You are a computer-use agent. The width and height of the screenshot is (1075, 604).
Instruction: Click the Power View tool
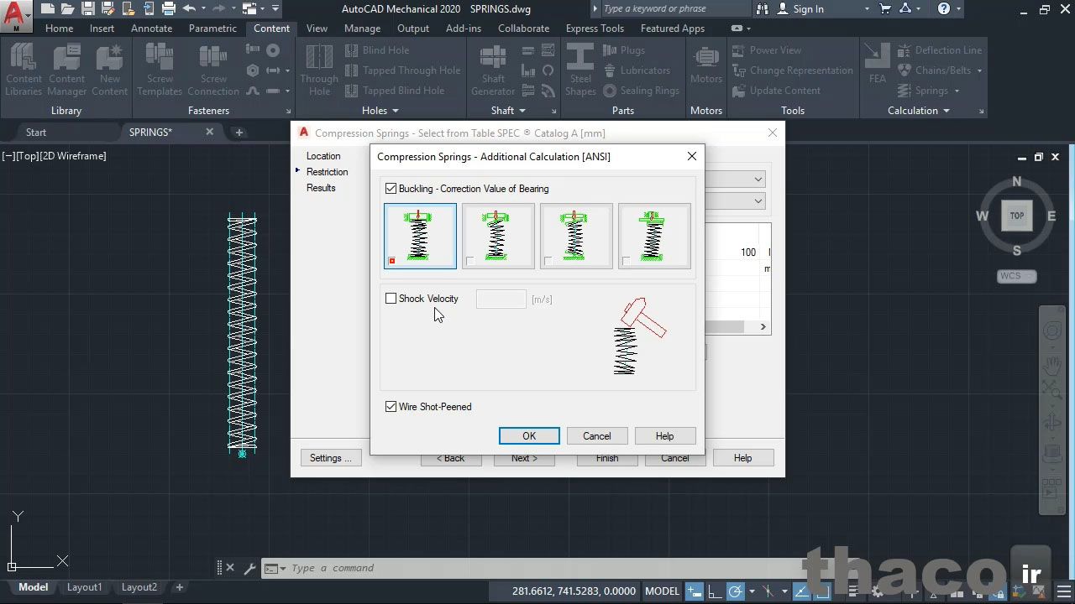coord(766,50)
